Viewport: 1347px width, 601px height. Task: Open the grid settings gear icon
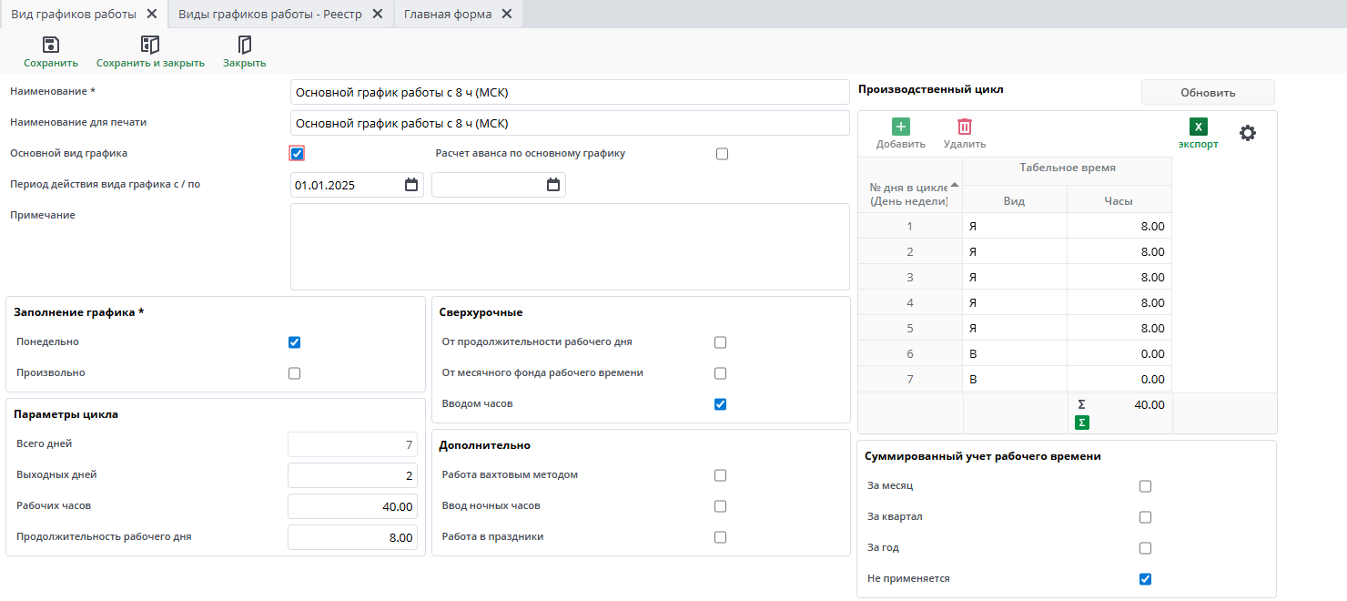tap(1248, 133)
